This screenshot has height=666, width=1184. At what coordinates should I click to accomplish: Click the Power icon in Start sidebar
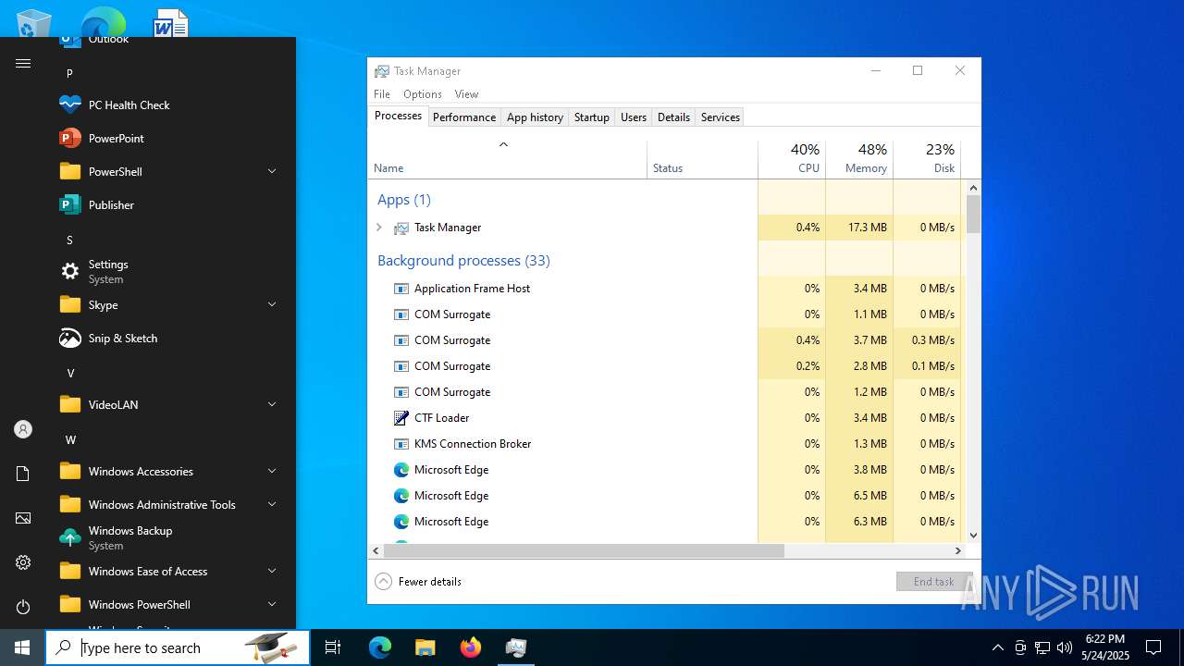pos(23,607)
